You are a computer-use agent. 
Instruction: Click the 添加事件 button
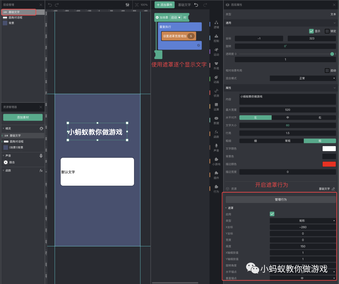click(x=164, y=5)
